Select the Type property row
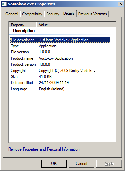This screenshot has width=125, height=171. pyautogui.click(x=60, y=46)
